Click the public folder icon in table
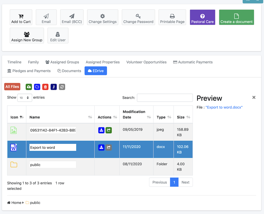This screenshot has height=214, width=264. [x=14, y=165]
